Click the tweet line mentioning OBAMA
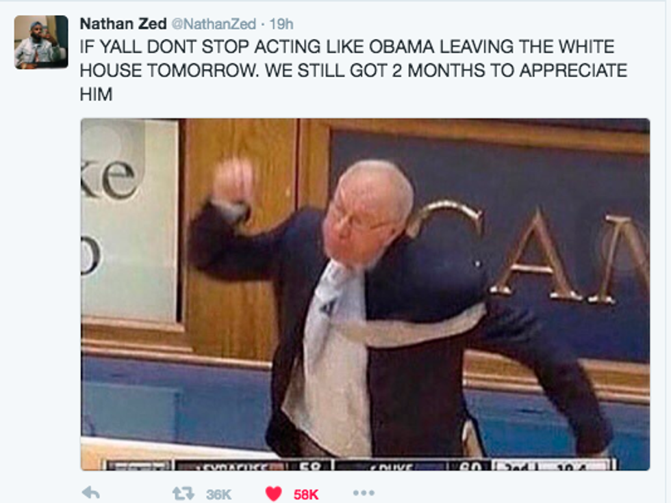Image resolution: width=671 pixels, height=503 pixels. coord(347,46)
